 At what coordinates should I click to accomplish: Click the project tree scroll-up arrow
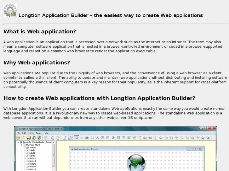(54, 142)
